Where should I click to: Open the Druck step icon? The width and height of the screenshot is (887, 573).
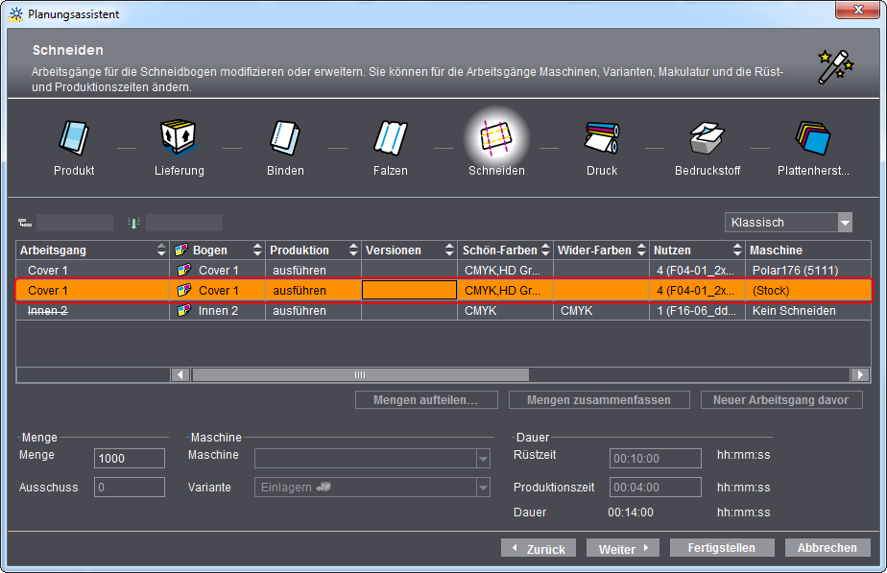(x=602, y=137)
